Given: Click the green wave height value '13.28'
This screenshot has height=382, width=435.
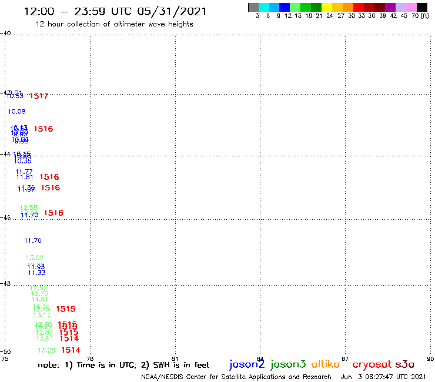Looking at the screenshot, I should (x=46, y=350).
